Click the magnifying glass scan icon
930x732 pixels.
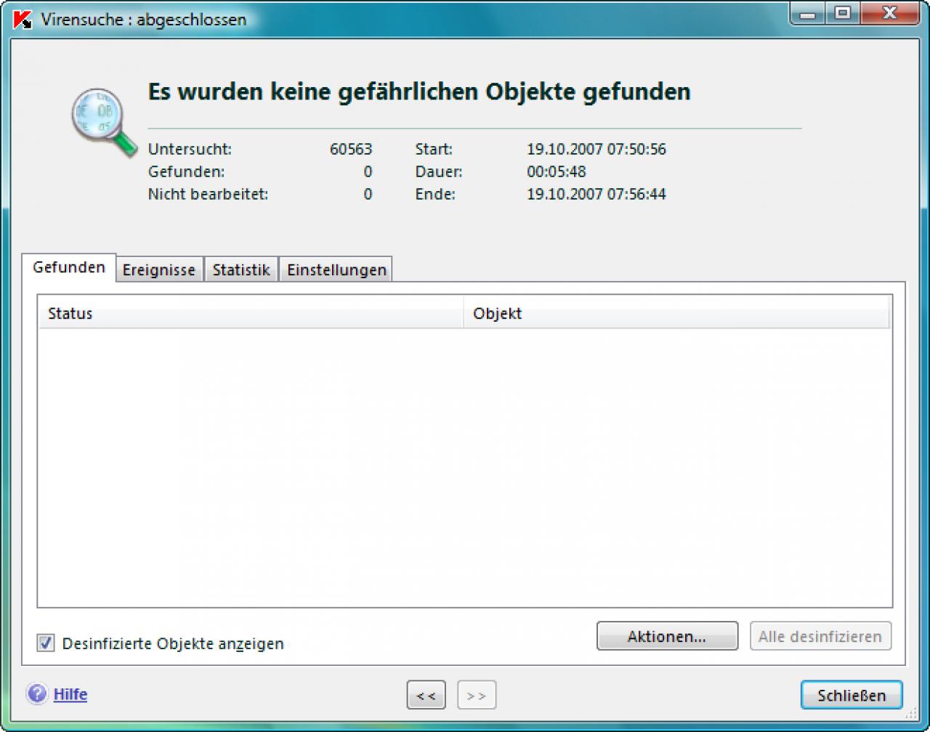point(104,122)
